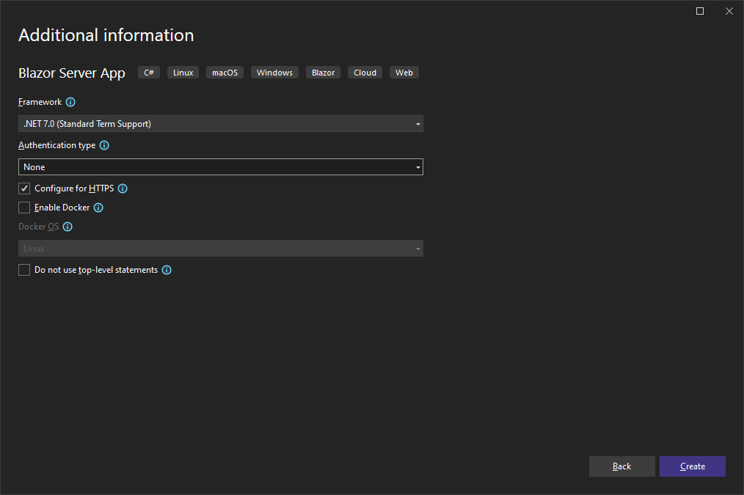The height and width of the screenshot is (495, 744).
Task: Open the Framework dropdown
Action: tap(221, 124)
